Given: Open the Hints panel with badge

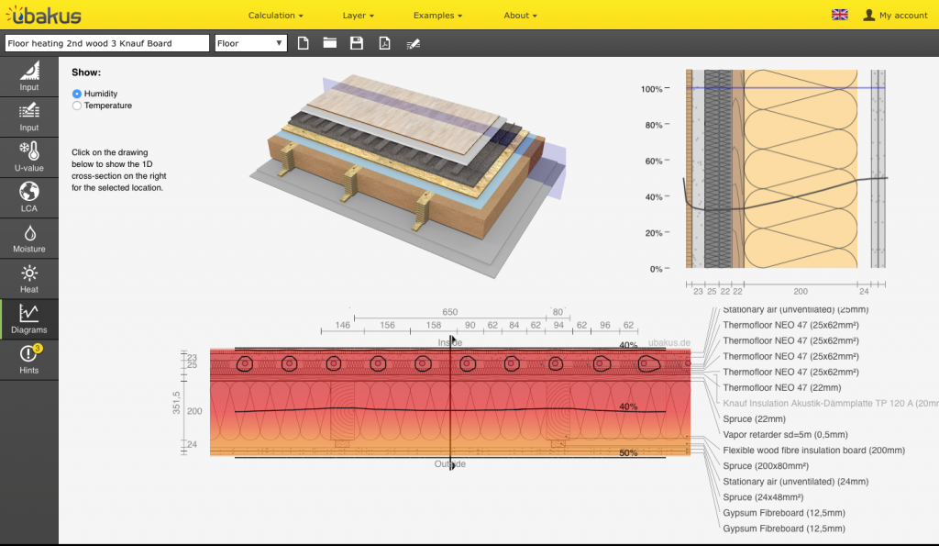Looking at the screenshot, I should coord(29,359).
